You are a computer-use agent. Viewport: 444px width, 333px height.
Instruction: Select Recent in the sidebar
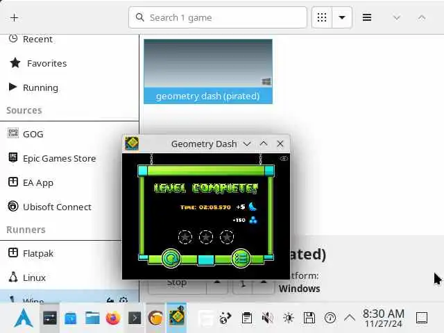point(69,39)
